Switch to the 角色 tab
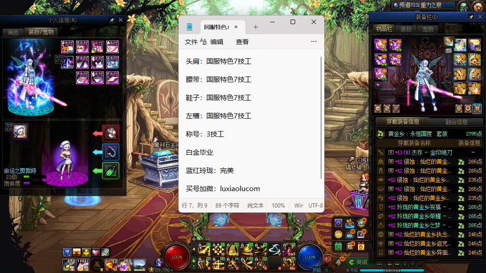Screen dimensions: 486x273 tap(13, 32)
